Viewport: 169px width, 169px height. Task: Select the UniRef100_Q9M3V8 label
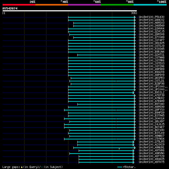click(152, 34)
